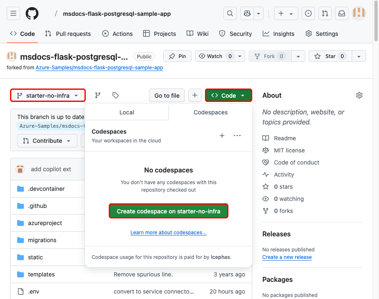Screen dimensions: 379x299
Task: Open the Azure-Samples forked-from repository link
Action: [x=99, y=68]
